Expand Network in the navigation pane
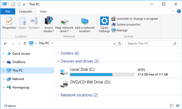Viewport: 182px width, 109px height. pos(4,79)
